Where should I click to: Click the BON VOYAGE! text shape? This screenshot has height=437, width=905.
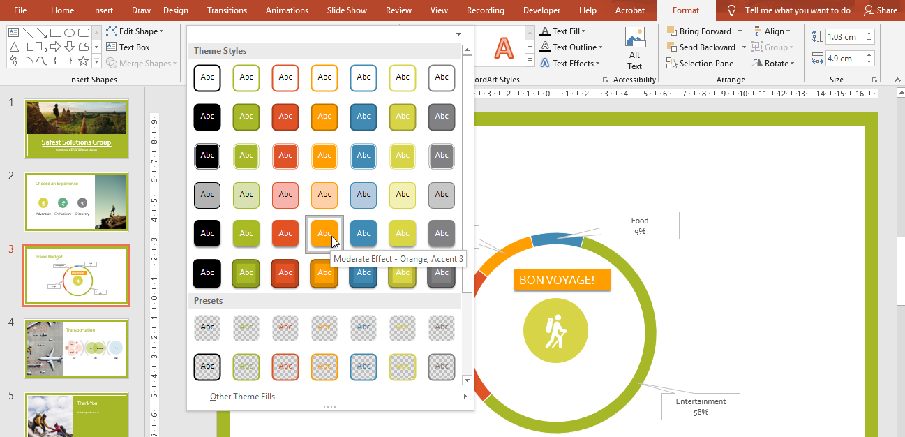tap(562, 280)
